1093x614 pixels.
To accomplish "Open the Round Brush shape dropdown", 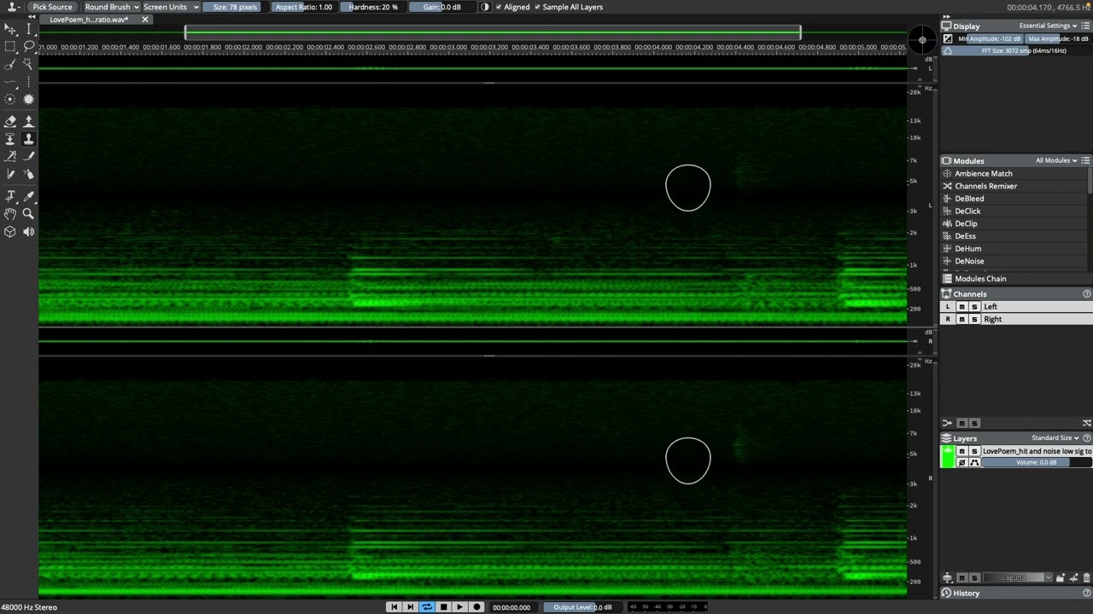I will tap(111, 7).
